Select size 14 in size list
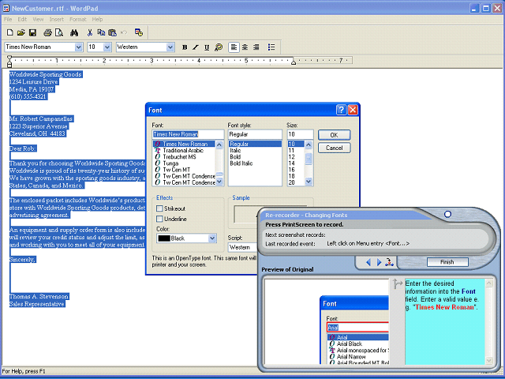505x379 pixels. pyautogui.click(x=291, y=163)
